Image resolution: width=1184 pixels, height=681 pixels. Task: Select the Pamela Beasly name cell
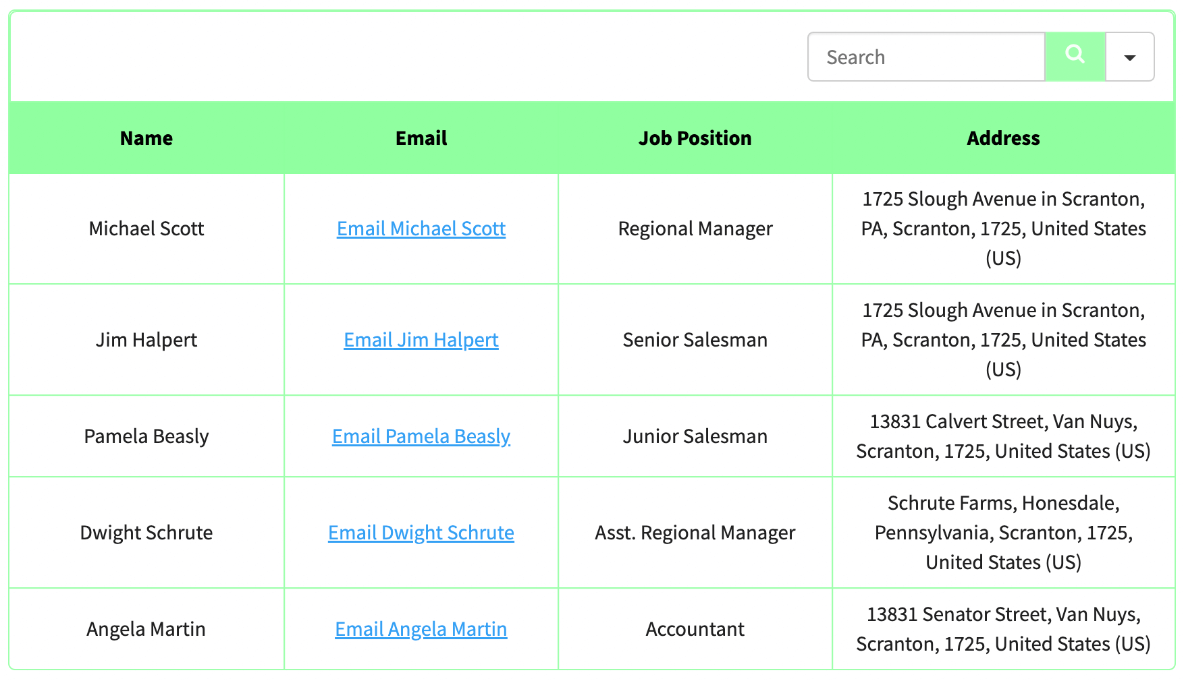tap(146, 436)
